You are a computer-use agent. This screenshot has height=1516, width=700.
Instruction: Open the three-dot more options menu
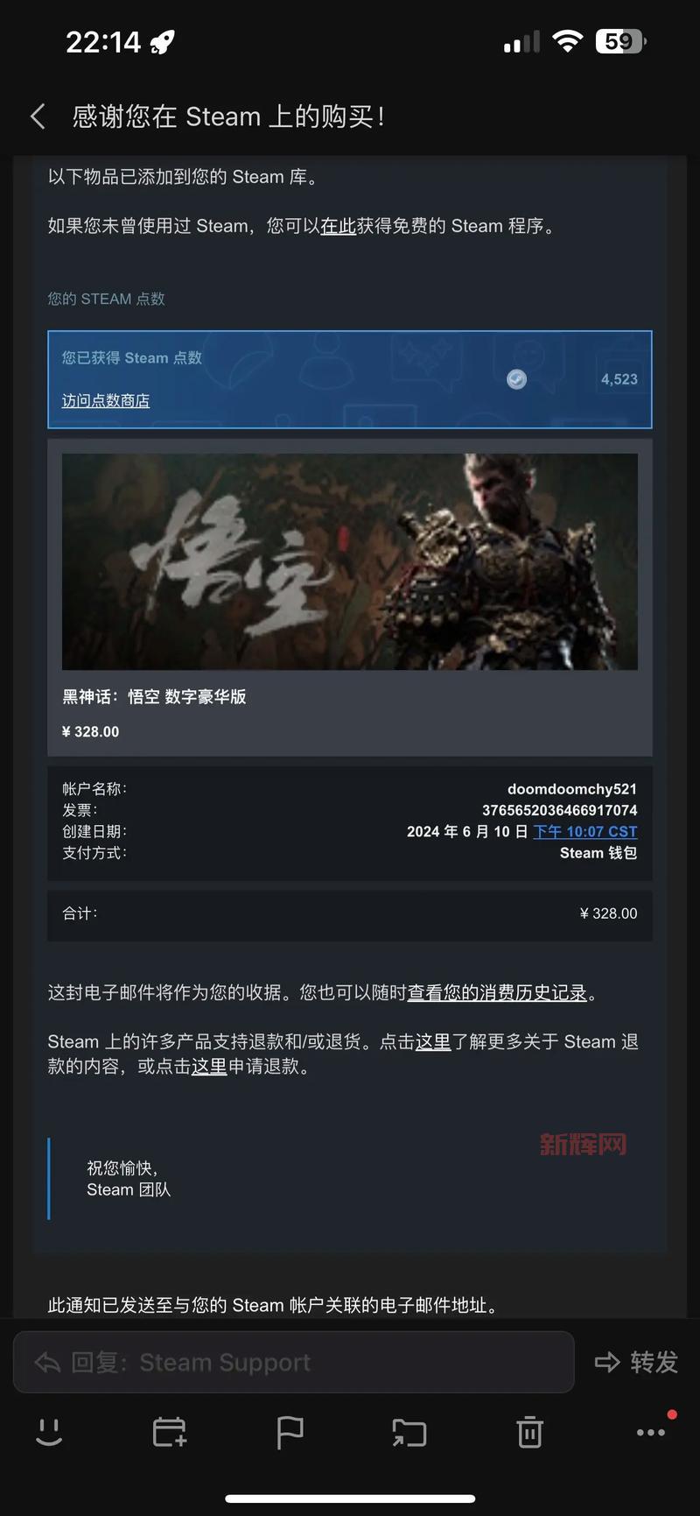651,1433
